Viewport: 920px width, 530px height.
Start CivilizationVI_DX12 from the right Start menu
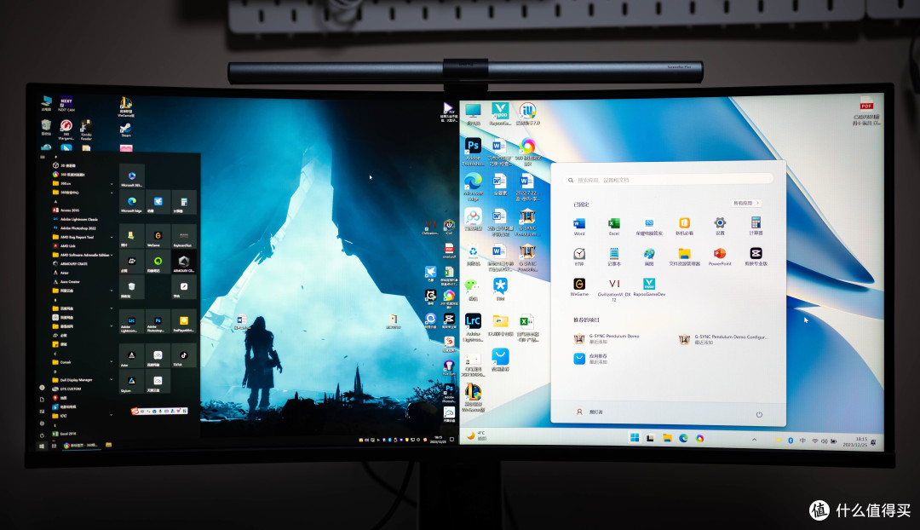coord(613,290)
